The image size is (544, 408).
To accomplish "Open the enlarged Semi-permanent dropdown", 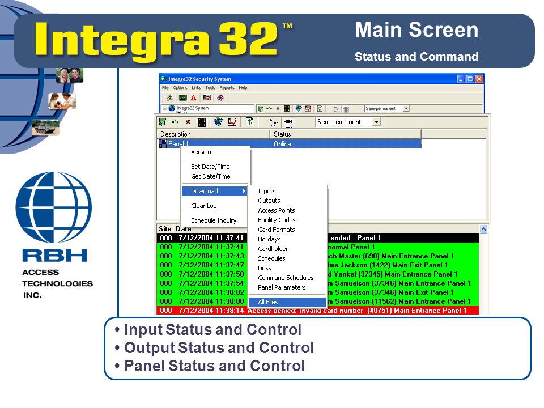I will pyautogui.click(x=376, y=122).
